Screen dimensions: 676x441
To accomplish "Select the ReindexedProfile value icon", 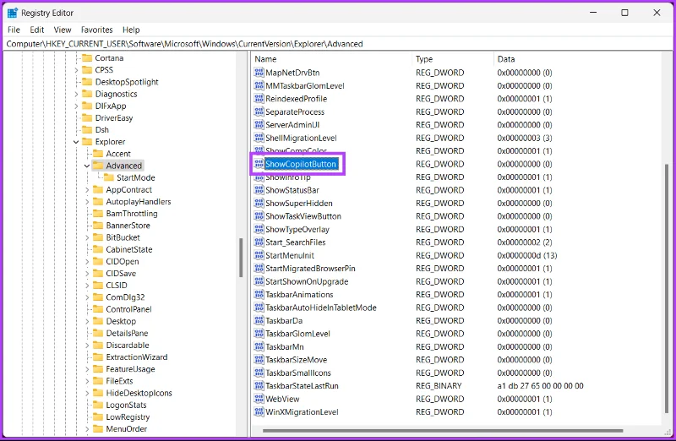I will pyautogui.click(x=259, y=98).
